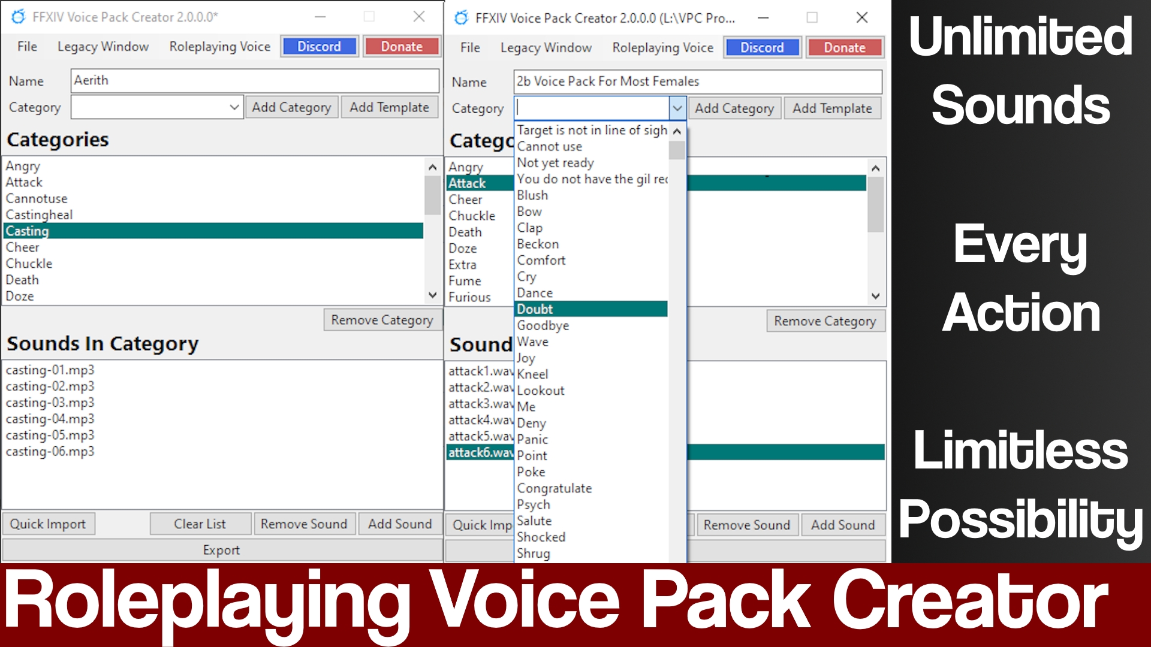Click the Legacy Window menu item
Image resolution: width=1151 pixels, height=647 pixels.
click(x=103, y=46)
